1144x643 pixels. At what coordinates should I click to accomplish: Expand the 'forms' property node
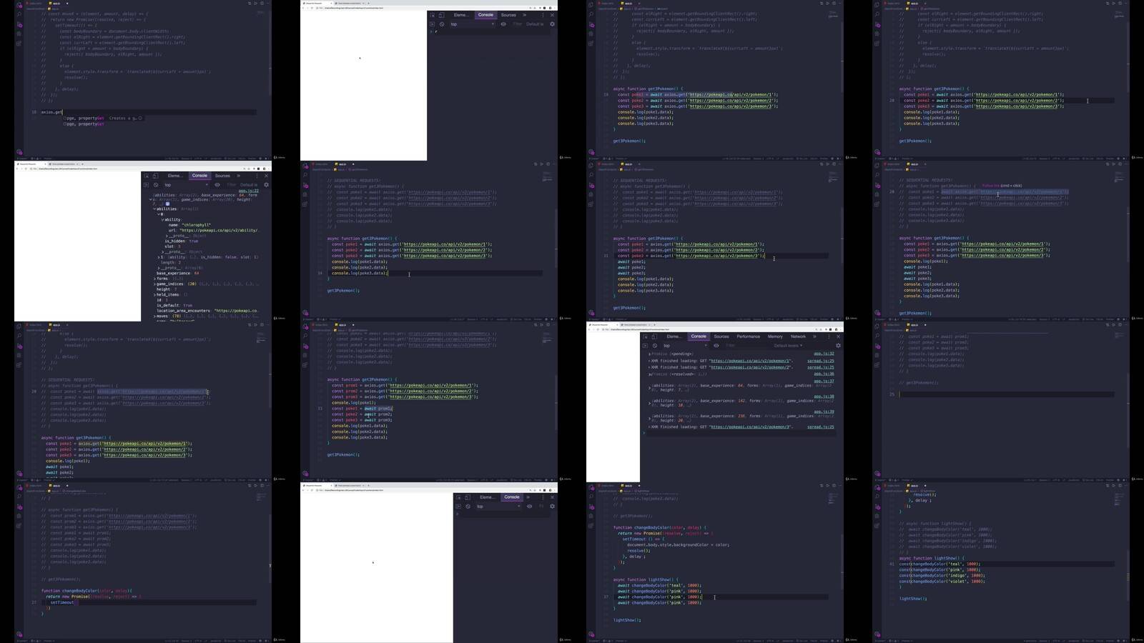(x=154, y=279)
